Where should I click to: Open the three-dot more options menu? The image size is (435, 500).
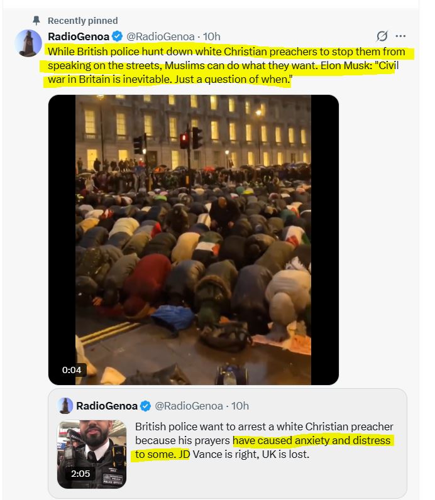coord(400,36)
